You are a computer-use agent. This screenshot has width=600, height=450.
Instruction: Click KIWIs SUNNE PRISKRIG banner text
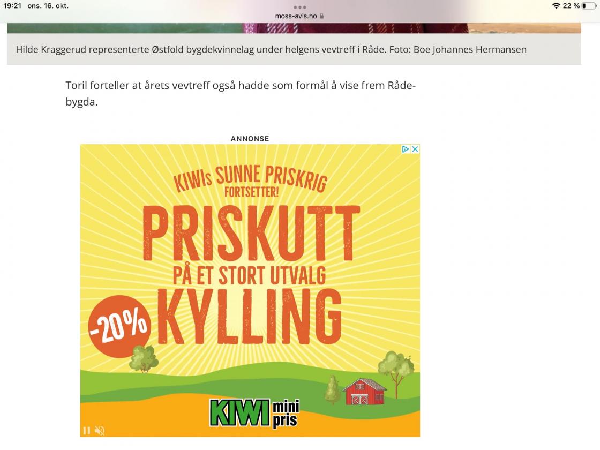[250, 181]
